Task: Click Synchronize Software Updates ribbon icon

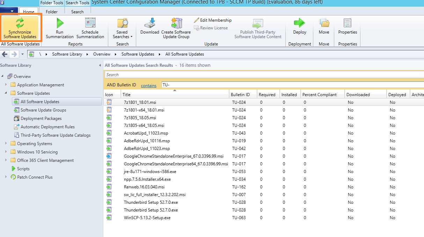Action: point(20,23)
